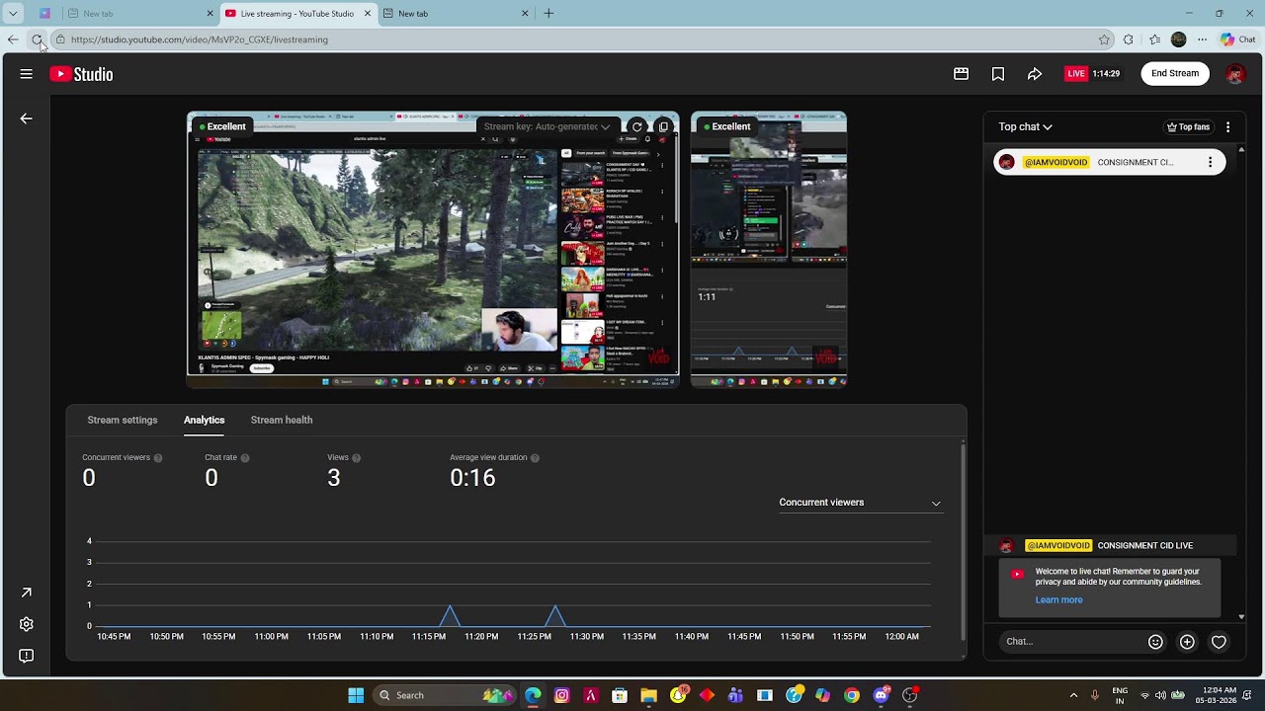
Task: Click the pinned CONSIGNMENT CID LIVE message
Action: (1110, 162)
